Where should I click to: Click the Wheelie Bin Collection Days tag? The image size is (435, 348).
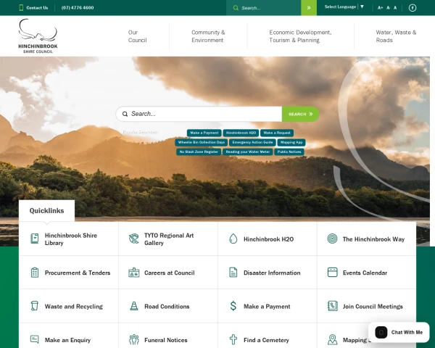coord(201,142)
